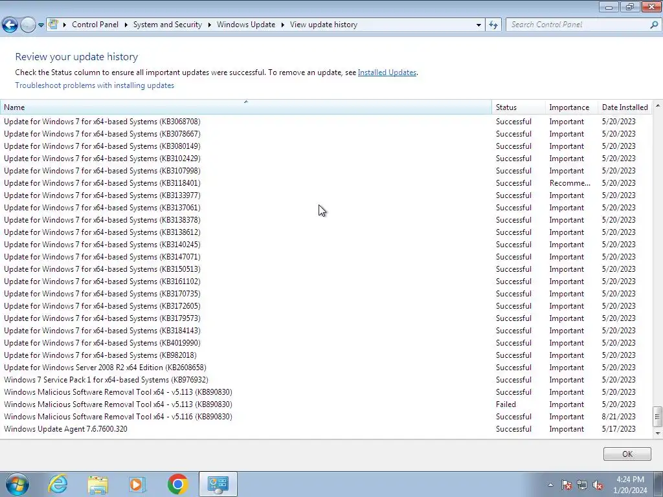Select update KB3161102 row

(326, 281)
